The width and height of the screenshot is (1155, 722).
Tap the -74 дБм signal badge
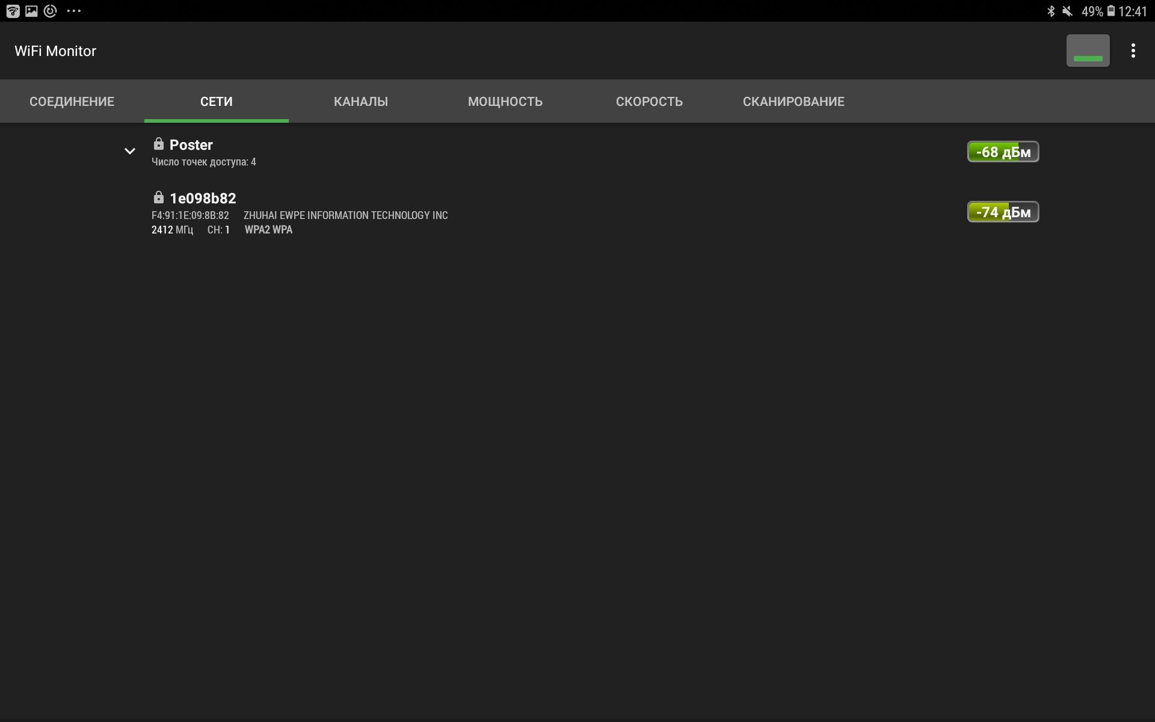pos(1003,212)
